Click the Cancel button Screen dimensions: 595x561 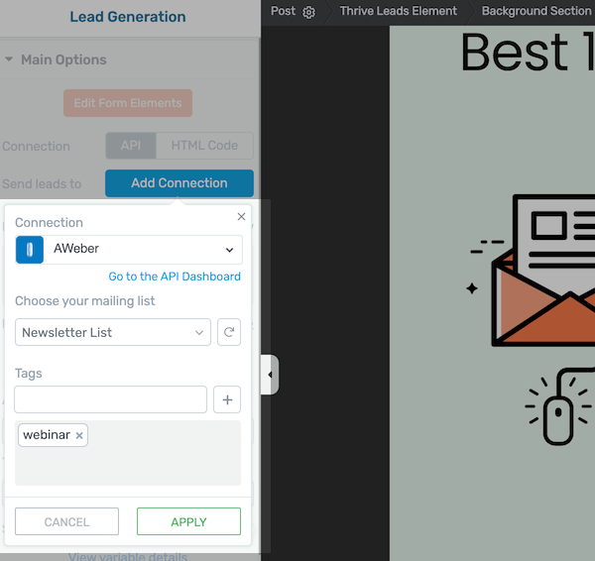tap(66, 521)
